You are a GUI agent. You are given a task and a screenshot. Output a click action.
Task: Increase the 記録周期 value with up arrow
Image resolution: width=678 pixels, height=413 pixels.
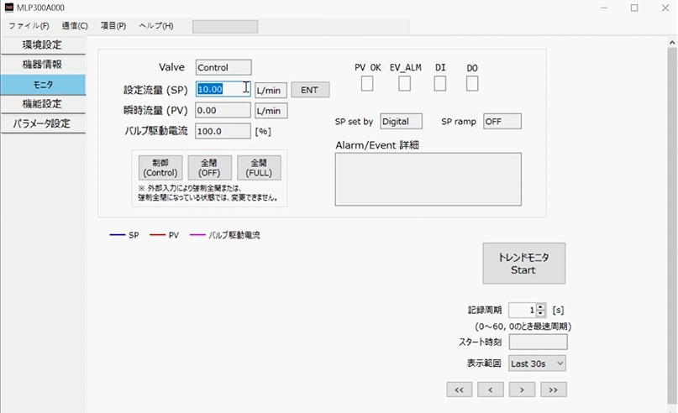pos(540,306)
